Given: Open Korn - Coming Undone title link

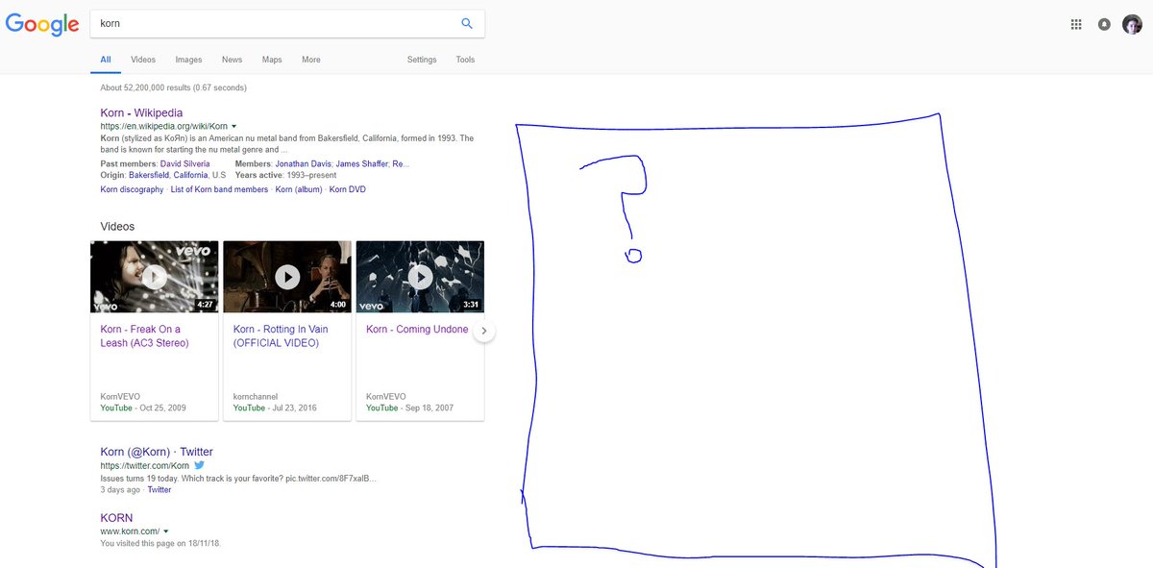Looking at the screenshot, I should click(417, 329).
